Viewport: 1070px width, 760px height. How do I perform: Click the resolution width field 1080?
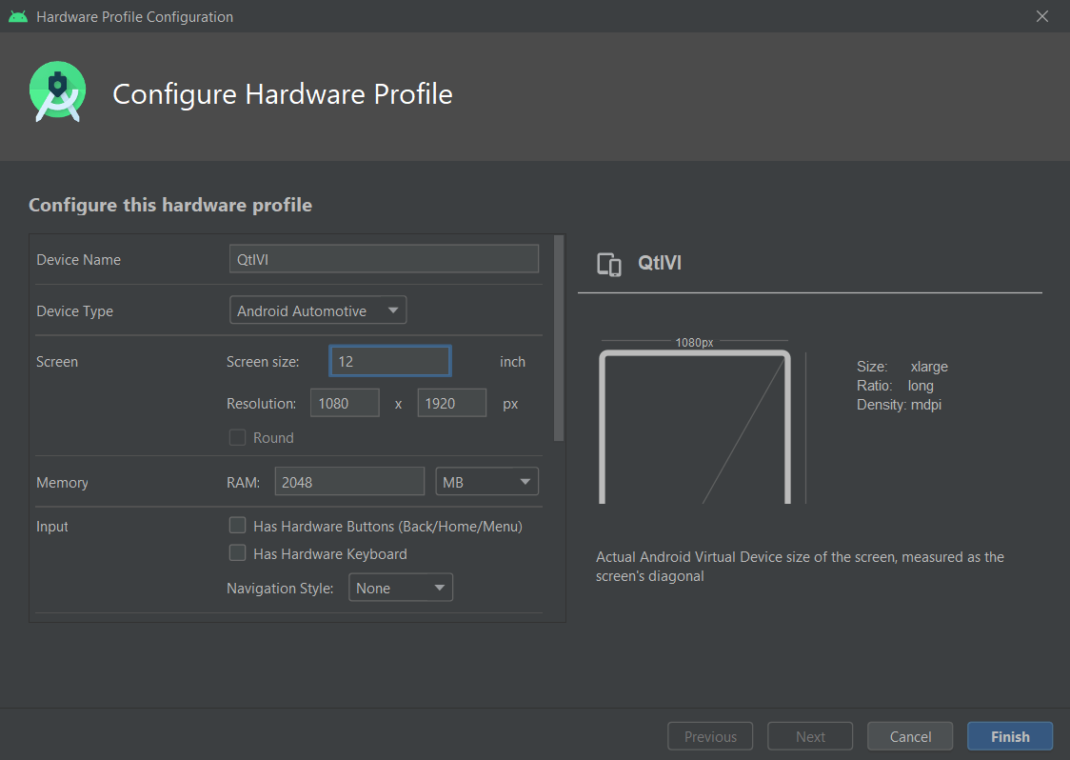click(x=345, y=403)
